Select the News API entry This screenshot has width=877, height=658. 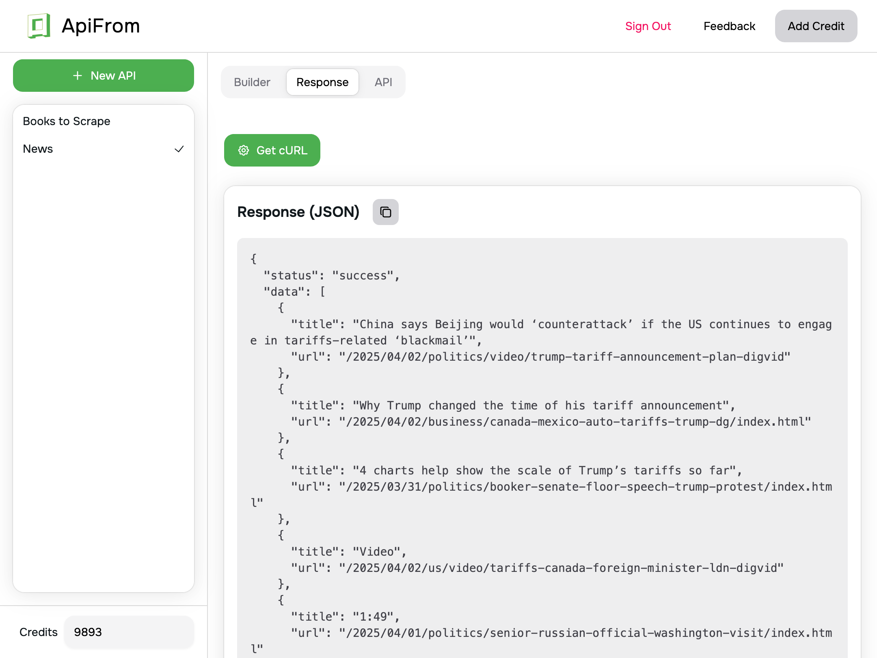tap(104, 149)
